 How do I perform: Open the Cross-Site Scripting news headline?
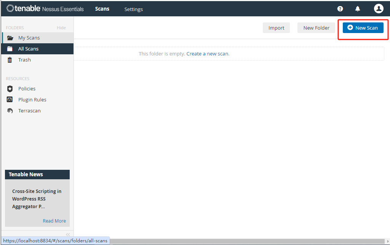37,199
